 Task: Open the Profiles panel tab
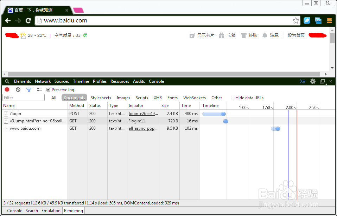tap(100, 81)
